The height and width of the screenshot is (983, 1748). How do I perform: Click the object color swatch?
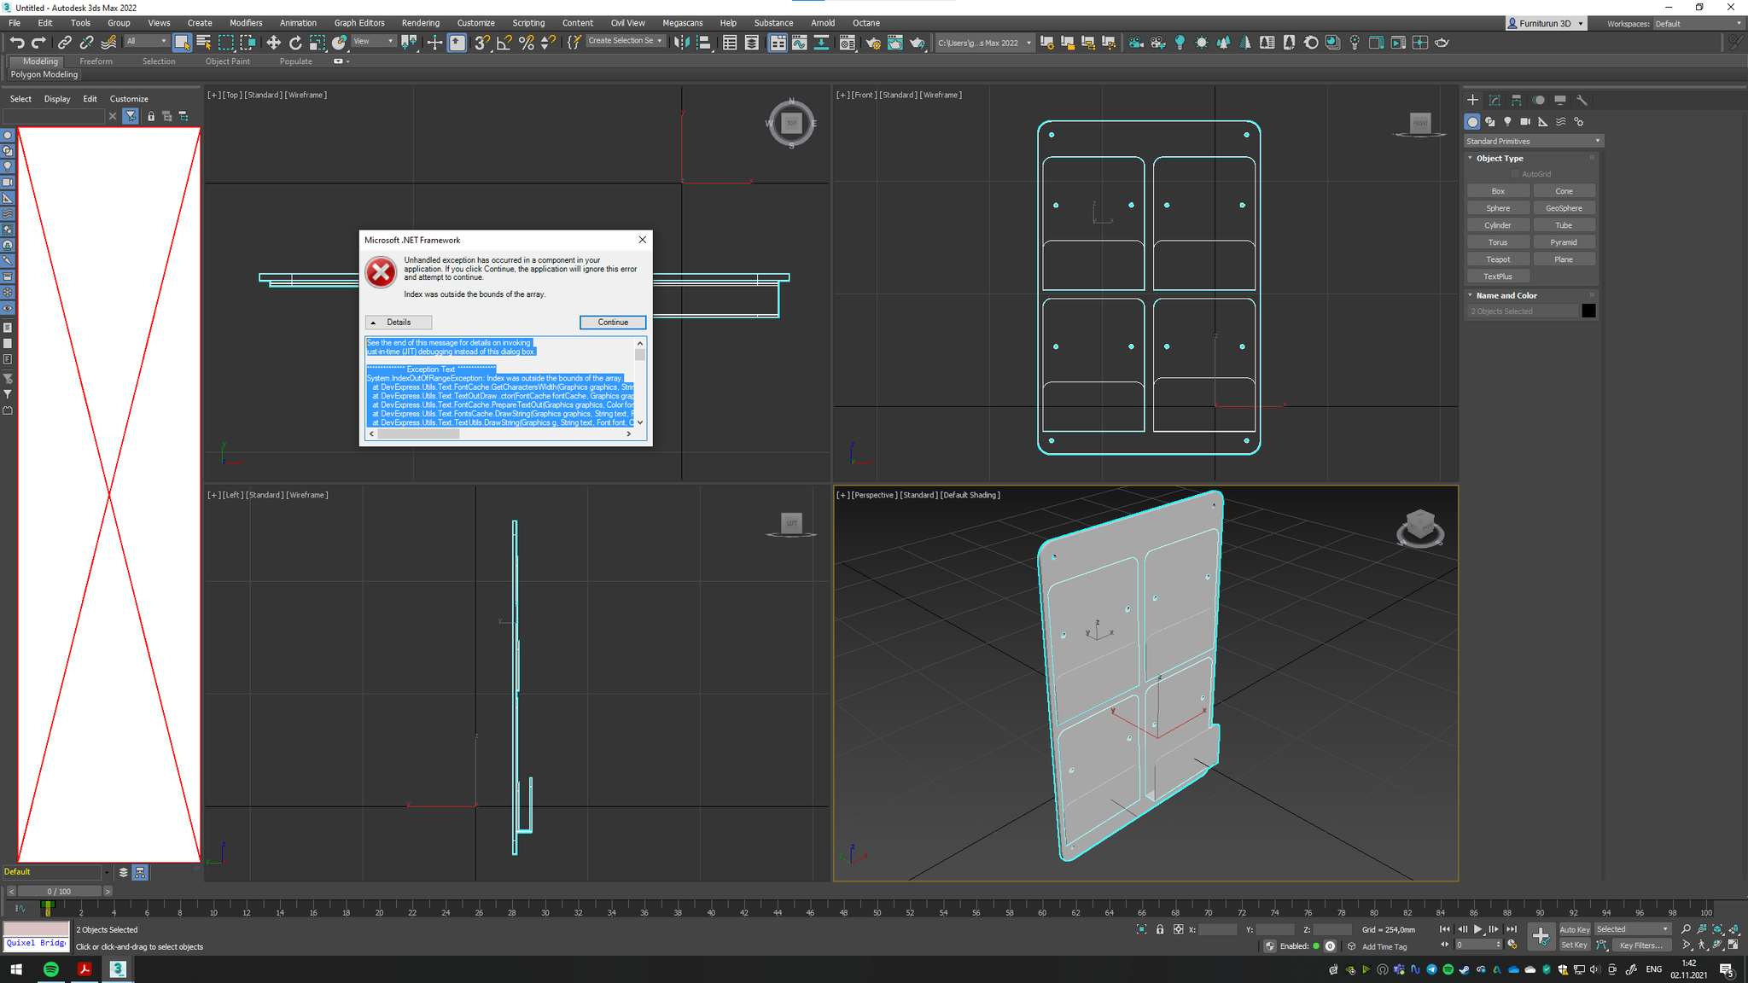[1588, 311]
